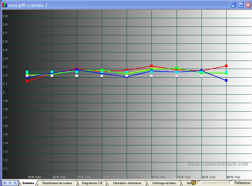Click the 20% Gris axis label

[x=59, y=177]
